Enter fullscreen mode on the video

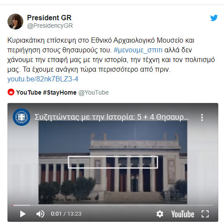(x=205, y=214)
